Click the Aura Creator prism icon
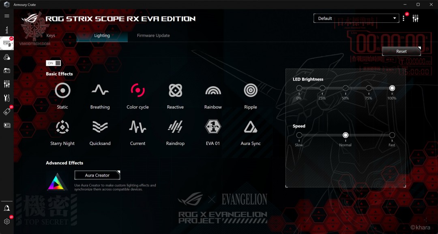The height and width of the screenshot is (234, 438). (x=57, y=182)
